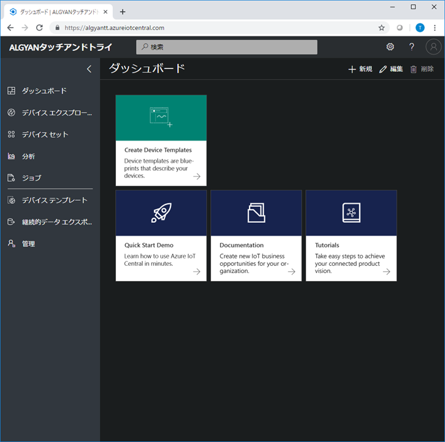
Task: Click the plus icon beside 新規
Action: point(352,69)
